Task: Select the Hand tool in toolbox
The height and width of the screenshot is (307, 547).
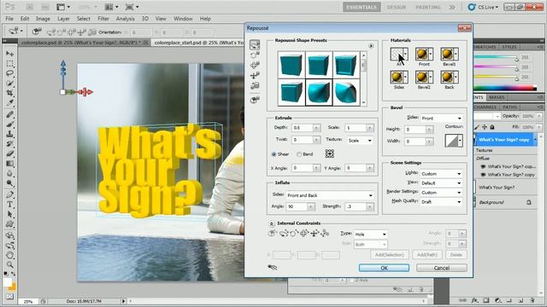Action: click(x=9, y=255)
